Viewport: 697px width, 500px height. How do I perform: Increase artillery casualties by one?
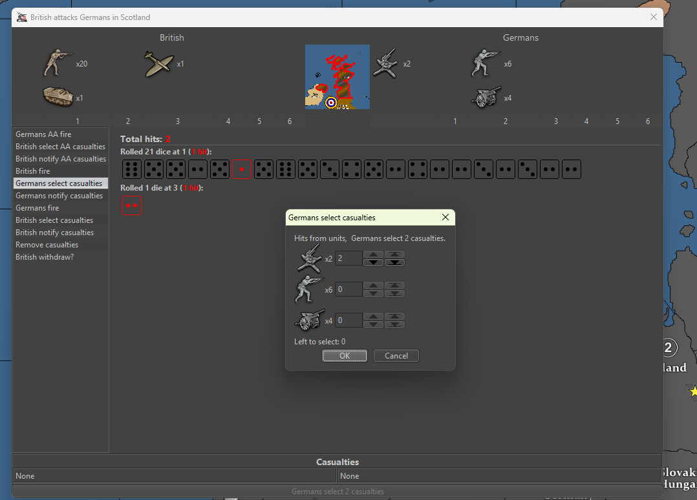[x=373, y=316]
